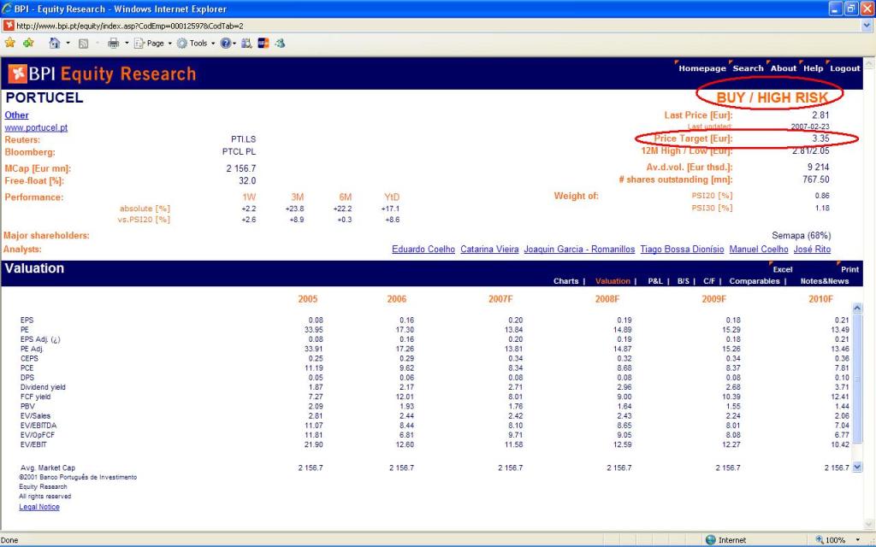Click the Internet zone globe icon

point(710,540)
